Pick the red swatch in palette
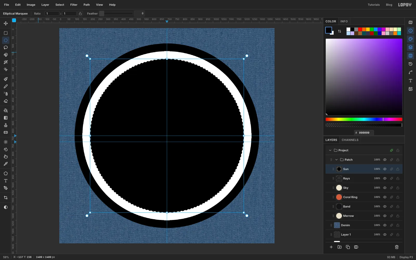 coord(360,29)
